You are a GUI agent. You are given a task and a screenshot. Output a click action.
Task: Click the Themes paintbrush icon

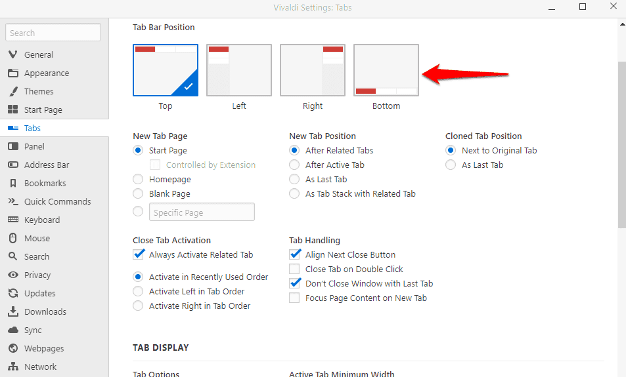coord(12,91)
